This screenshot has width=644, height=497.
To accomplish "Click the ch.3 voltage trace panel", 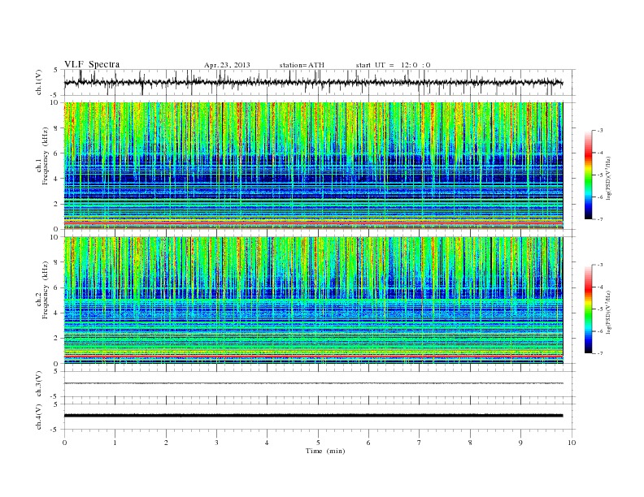I will pos(320,384).
